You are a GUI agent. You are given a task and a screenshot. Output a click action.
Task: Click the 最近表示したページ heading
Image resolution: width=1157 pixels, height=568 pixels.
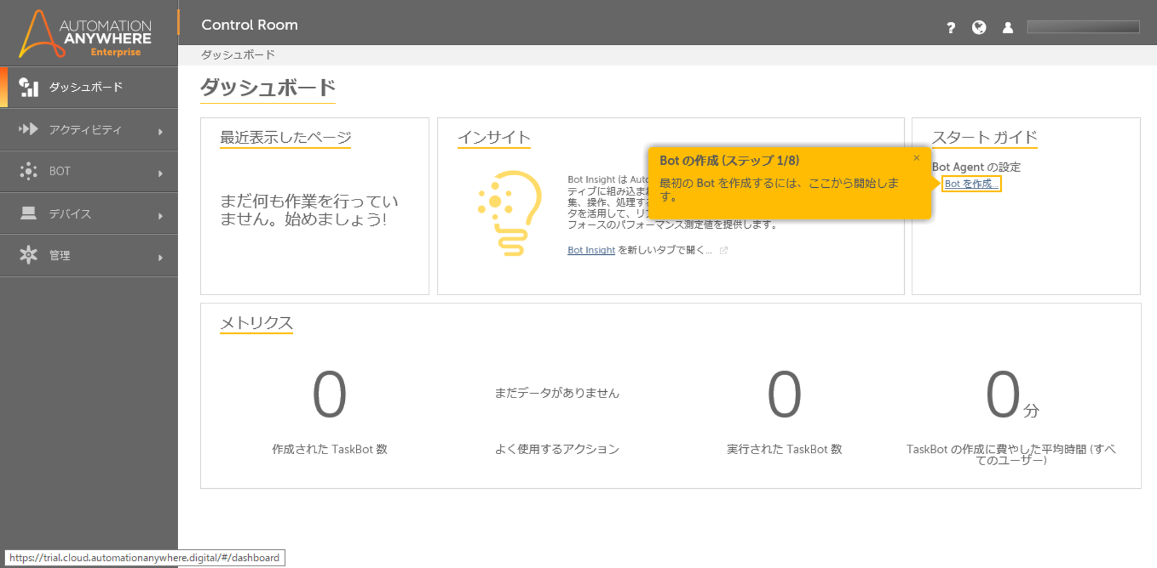pos(285,138)
